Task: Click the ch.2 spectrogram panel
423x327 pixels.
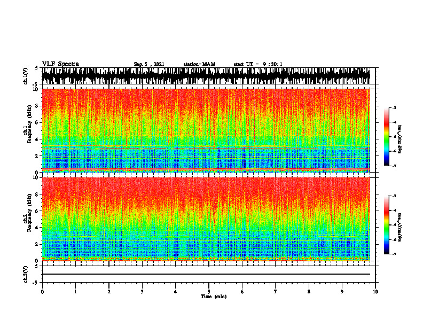Action: click(x=206, y=219)
